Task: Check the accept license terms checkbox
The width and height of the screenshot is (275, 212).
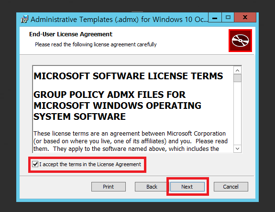Action: [x=35, y=164]
